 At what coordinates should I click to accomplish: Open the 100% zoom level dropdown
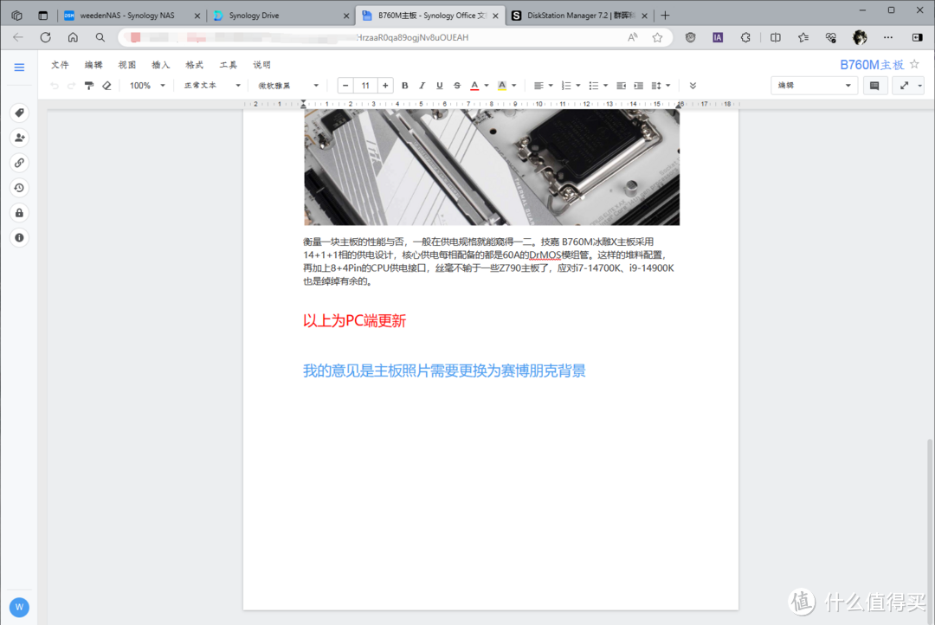click(147, 86)
